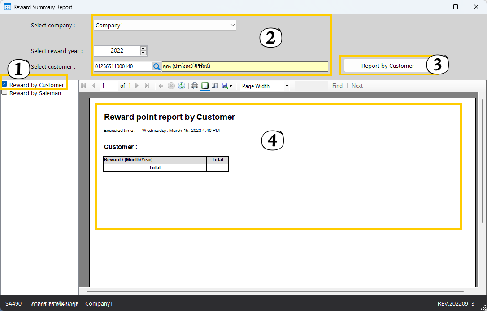Click the Refresh report icon

point(182,86)
